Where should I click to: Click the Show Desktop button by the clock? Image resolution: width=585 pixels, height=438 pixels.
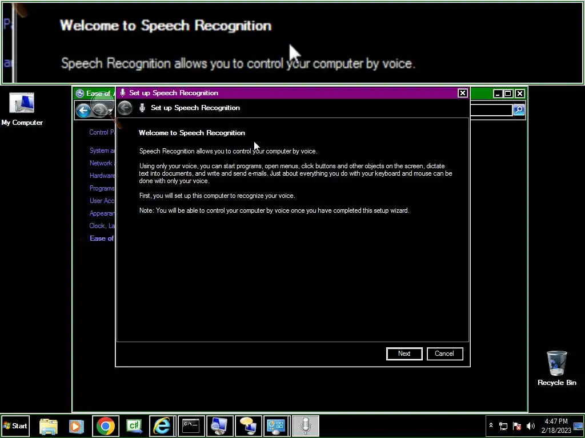coord(578,426)
